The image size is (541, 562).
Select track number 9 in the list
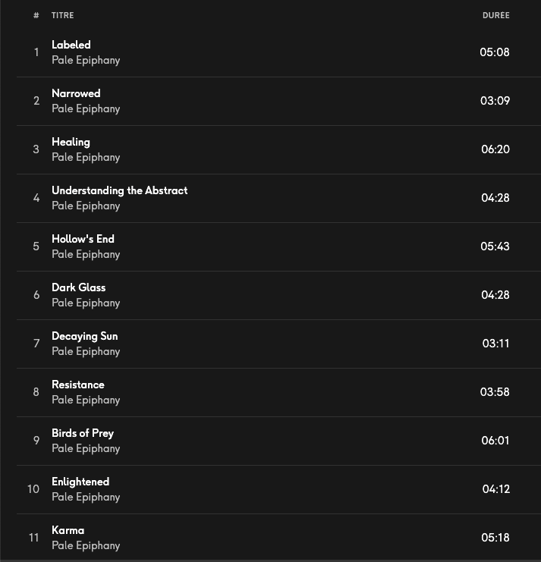point(36,441)
